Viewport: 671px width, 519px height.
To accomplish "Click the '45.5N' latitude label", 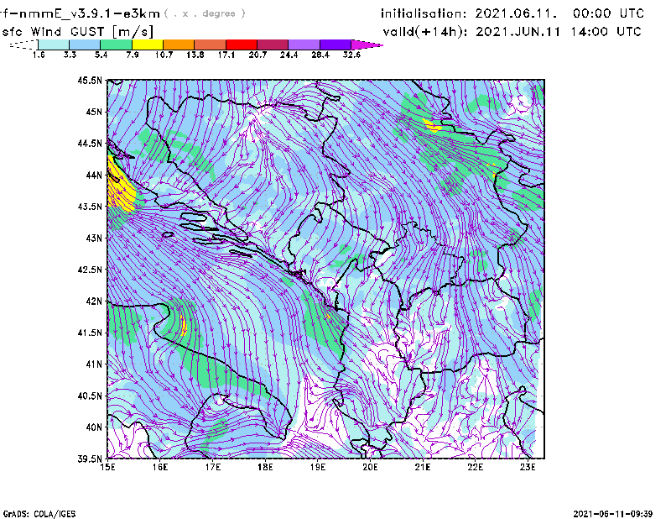I will pos(90,80).
